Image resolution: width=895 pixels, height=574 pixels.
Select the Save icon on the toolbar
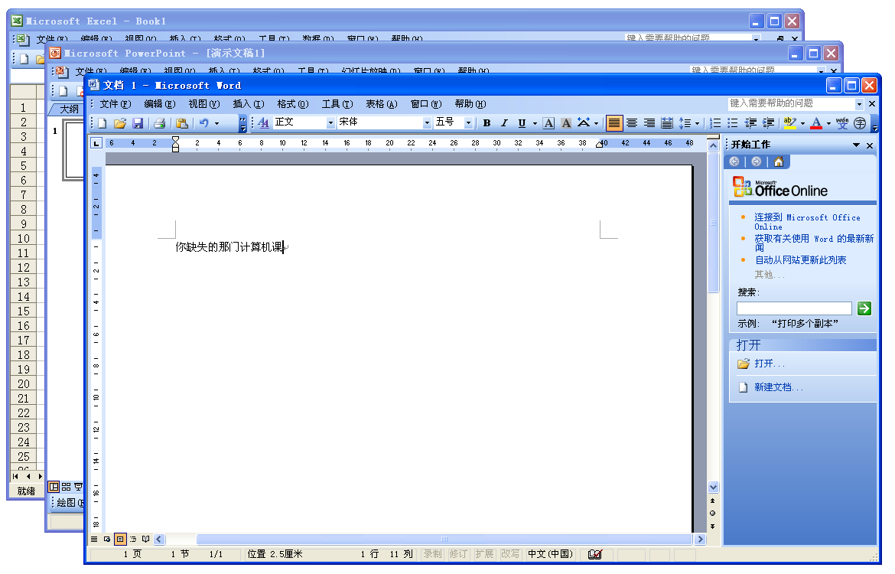(x=138, y=122)
